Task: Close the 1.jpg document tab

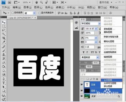Action: click(x=35, y=18)
